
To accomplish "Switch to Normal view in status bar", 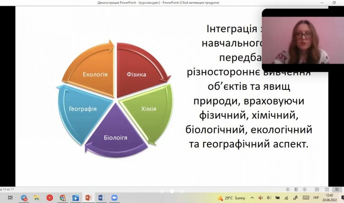I will [x=317, y=190].
